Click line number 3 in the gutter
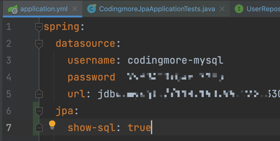The image size is (280, 141). tap(8, 61)
